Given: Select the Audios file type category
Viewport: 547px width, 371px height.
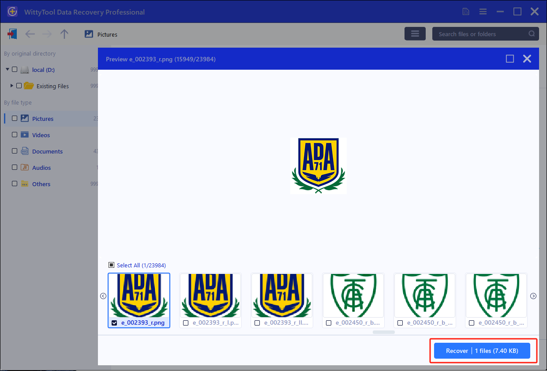Looking at the screenshot, I should (41, 168).
